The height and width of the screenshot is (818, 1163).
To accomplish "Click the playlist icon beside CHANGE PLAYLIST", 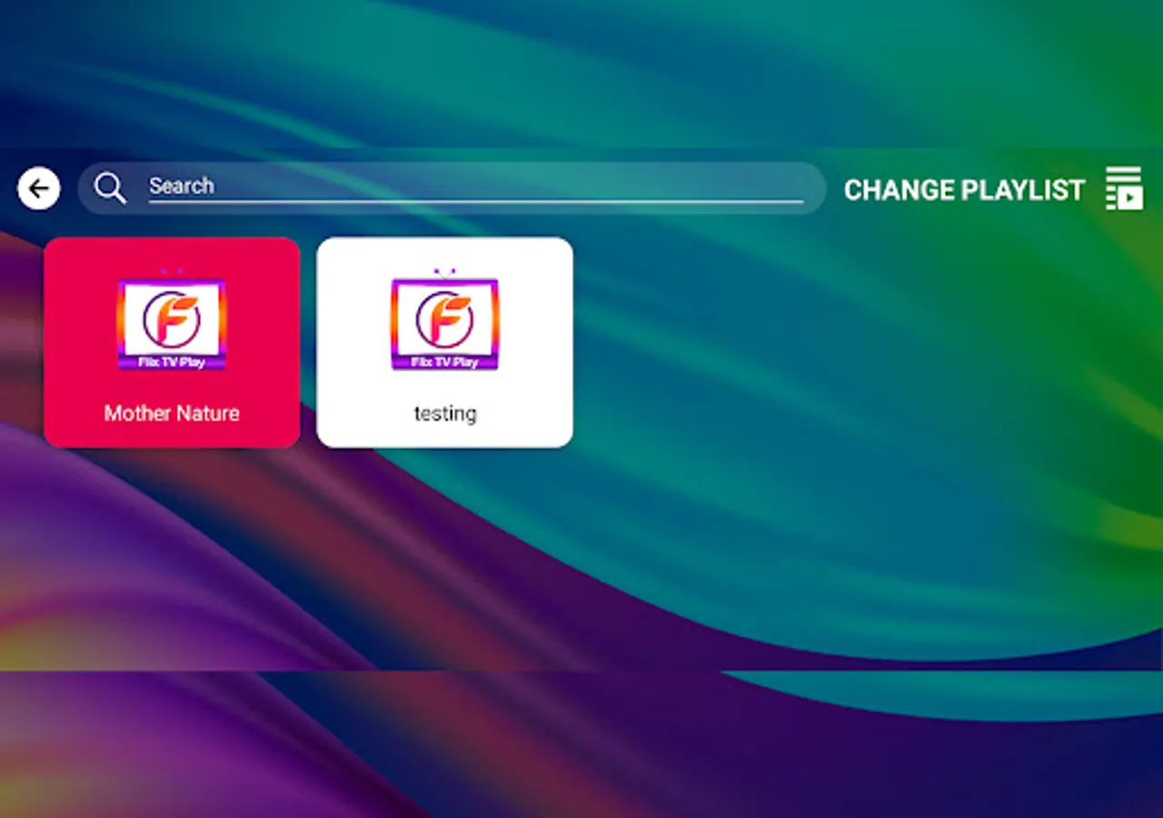I will pos(1124,189).
